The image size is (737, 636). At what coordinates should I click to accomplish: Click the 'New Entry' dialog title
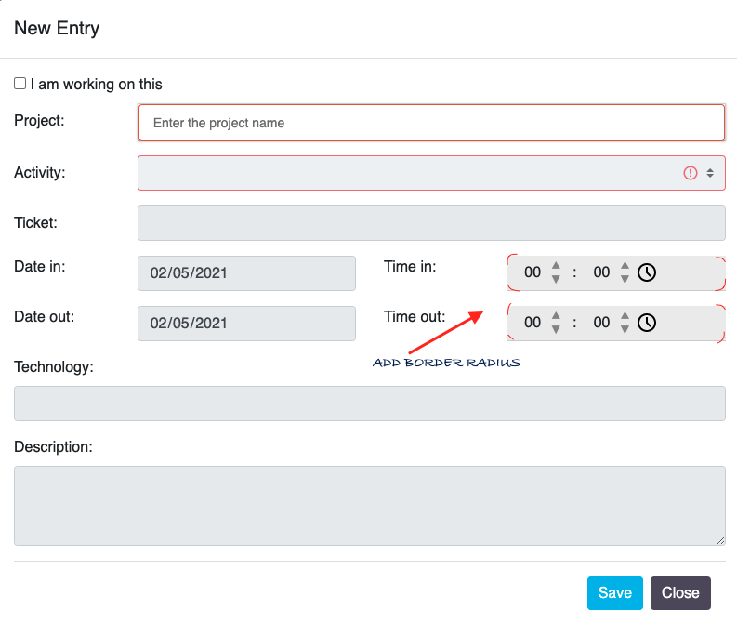tap(57, 28)
